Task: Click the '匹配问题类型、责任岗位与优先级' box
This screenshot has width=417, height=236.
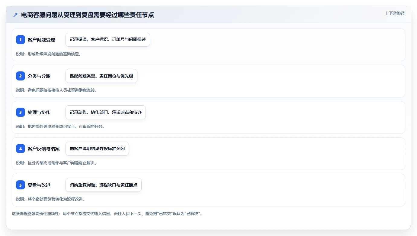Action: click(101, 76)
